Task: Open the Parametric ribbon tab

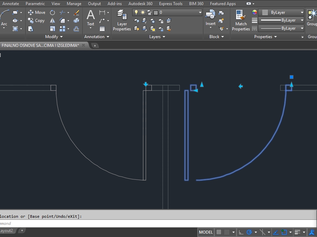Action: [x=35, y=4]
